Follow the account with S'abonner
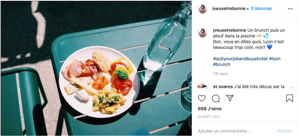299x136 pixels. 261,8
